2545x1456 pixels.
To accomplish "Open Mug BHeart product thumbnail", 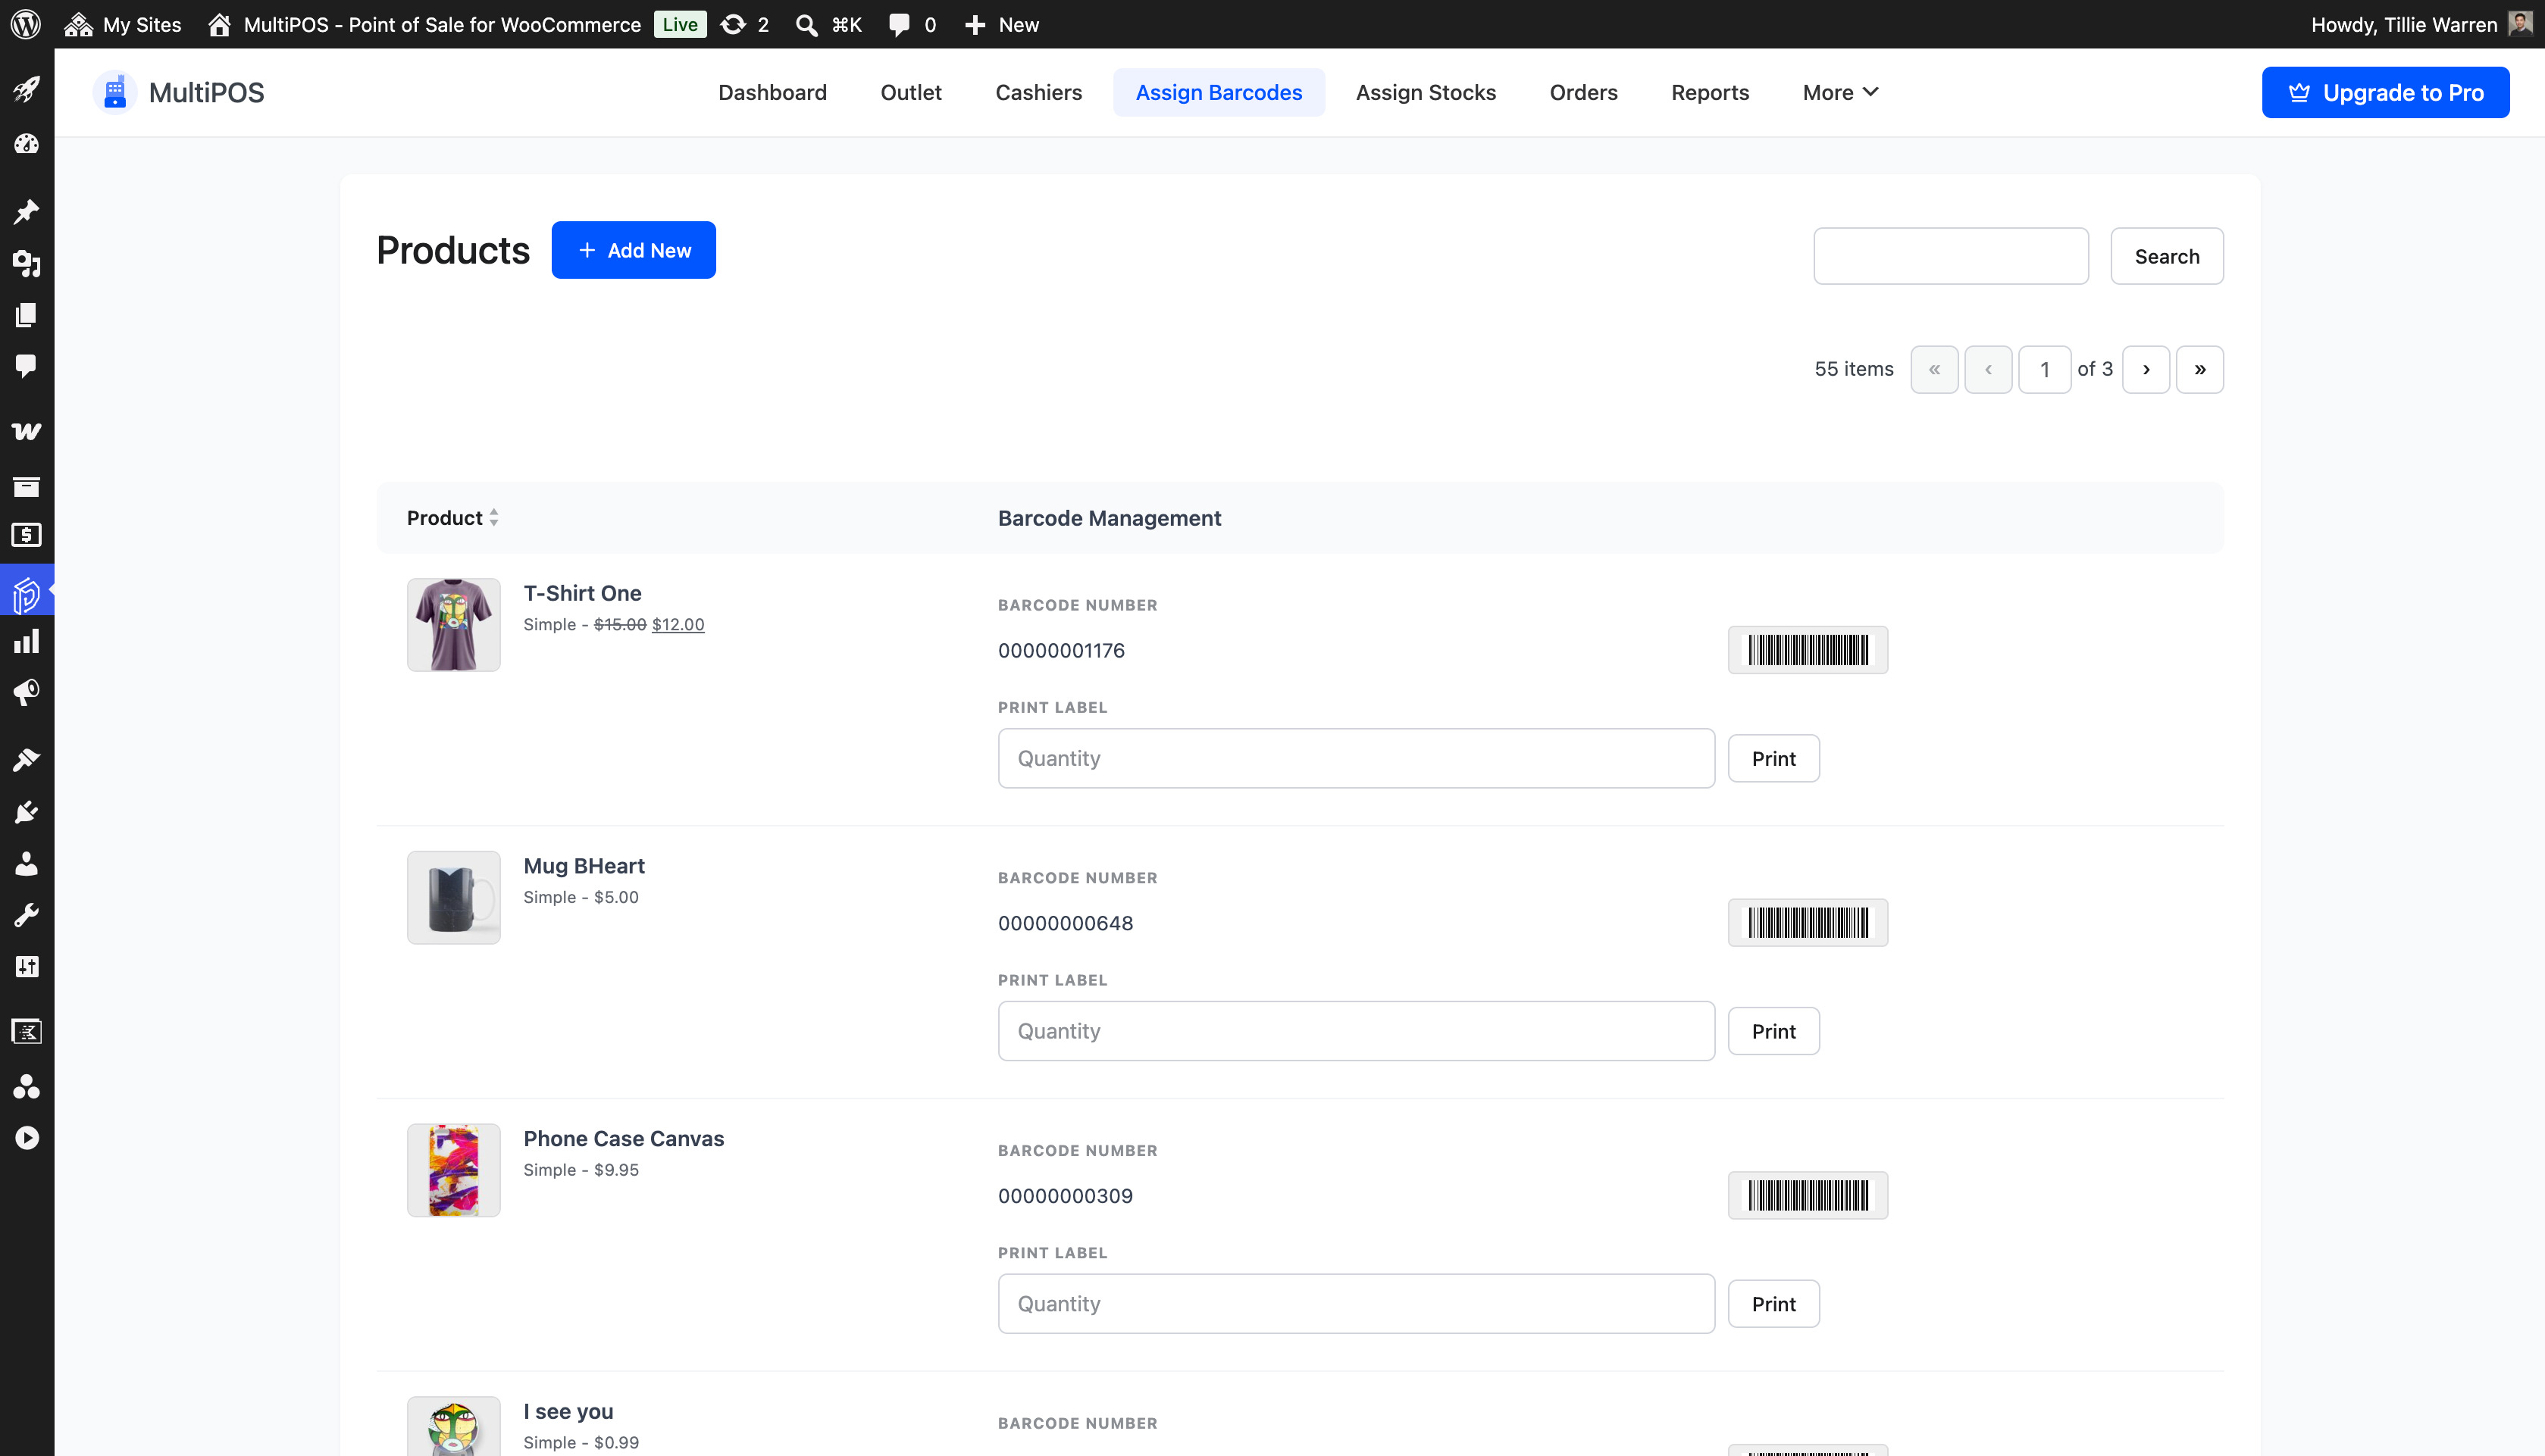I will click(453, 897).
